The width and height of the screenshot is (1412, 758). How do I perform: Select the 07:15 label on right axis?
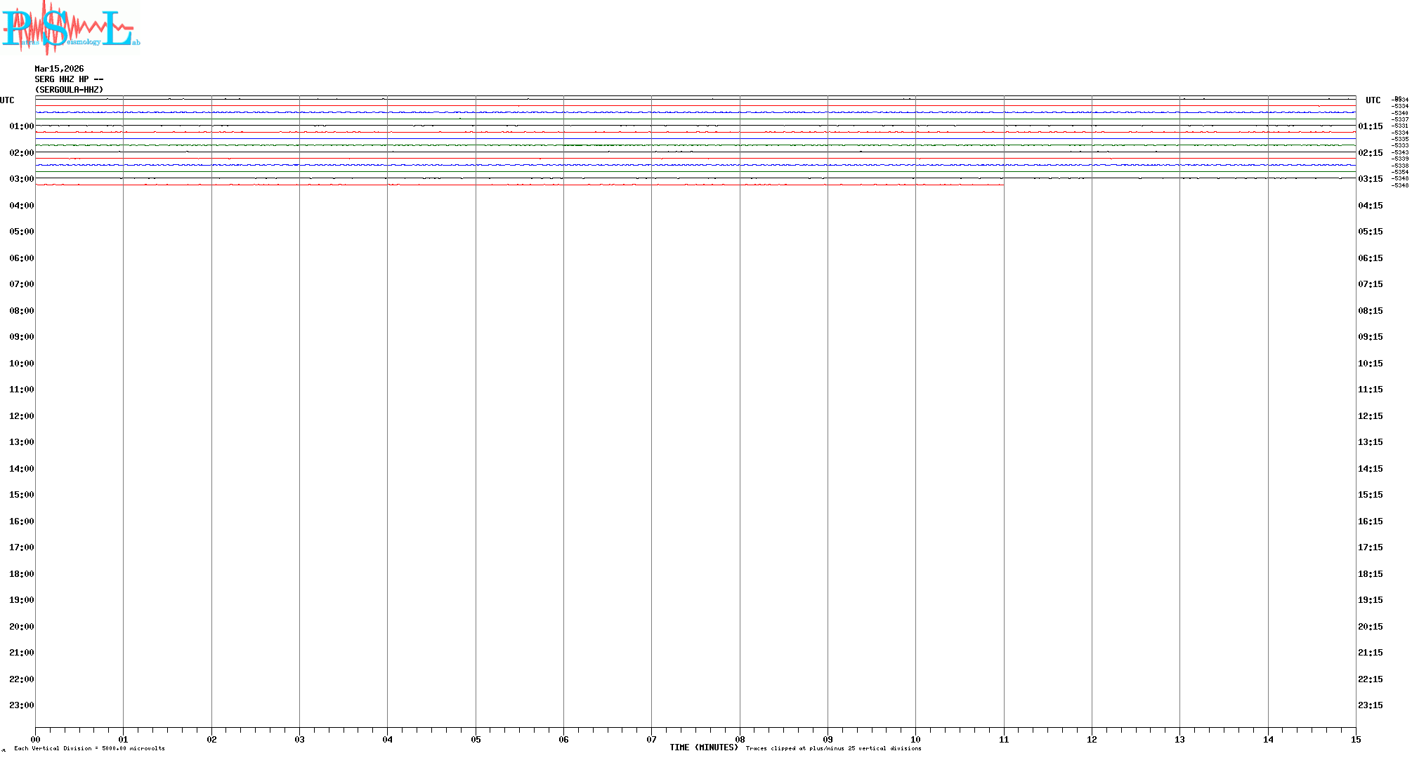click(1370, 284)
